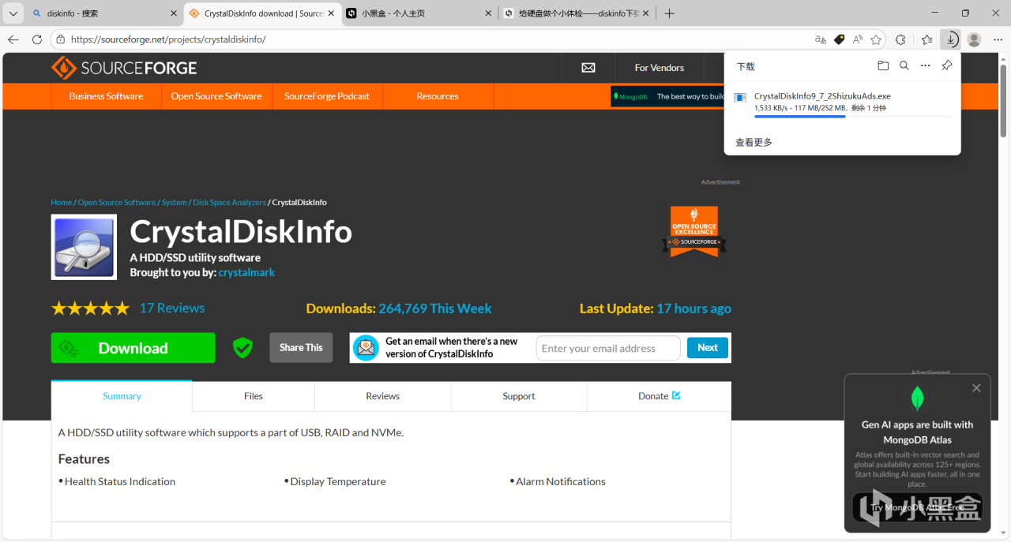
Task: Open a new browser tab
Action: pos(670,13)
